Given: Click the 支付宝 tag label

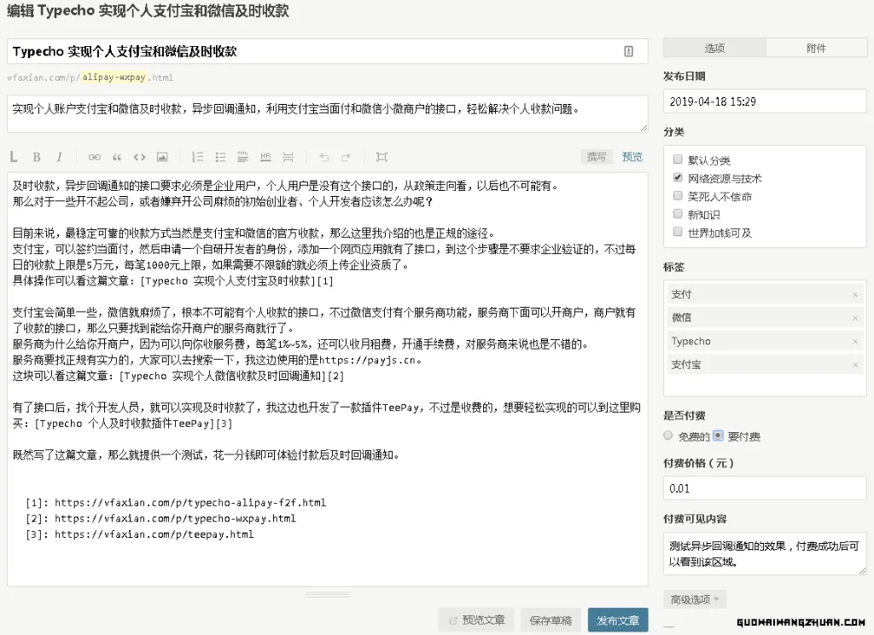Looking at the screenshot, I should pyautogui.click(x=686, y=365).
